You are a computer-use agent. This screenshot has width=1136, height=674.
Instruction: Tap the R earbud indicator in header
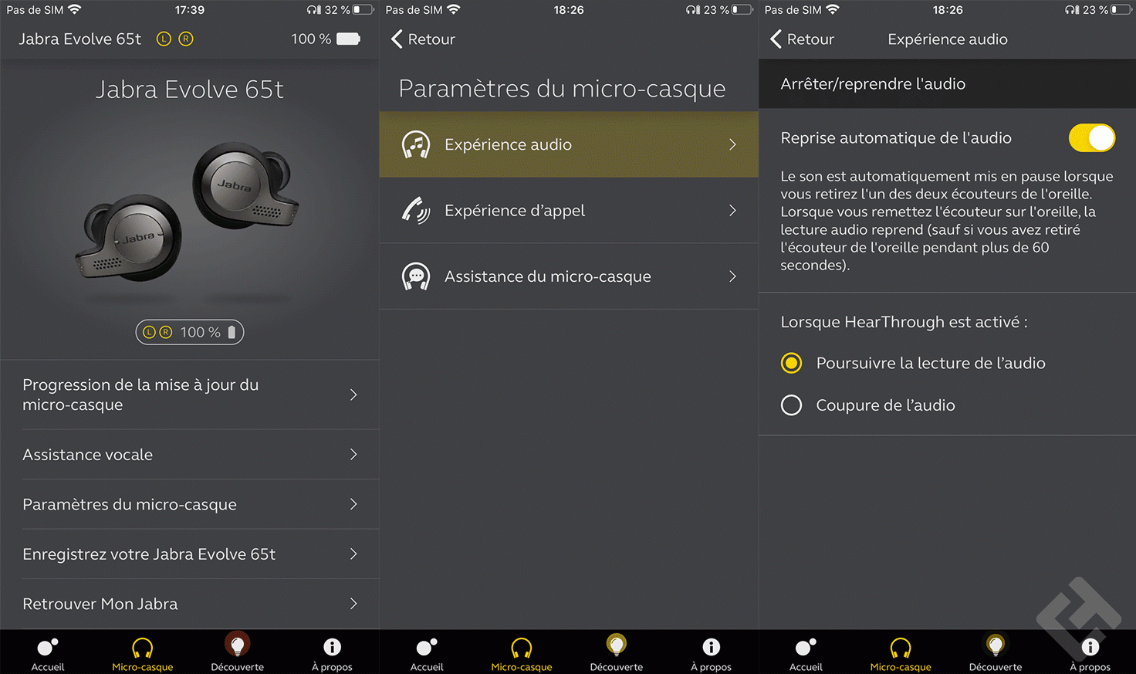click(186, 39)
